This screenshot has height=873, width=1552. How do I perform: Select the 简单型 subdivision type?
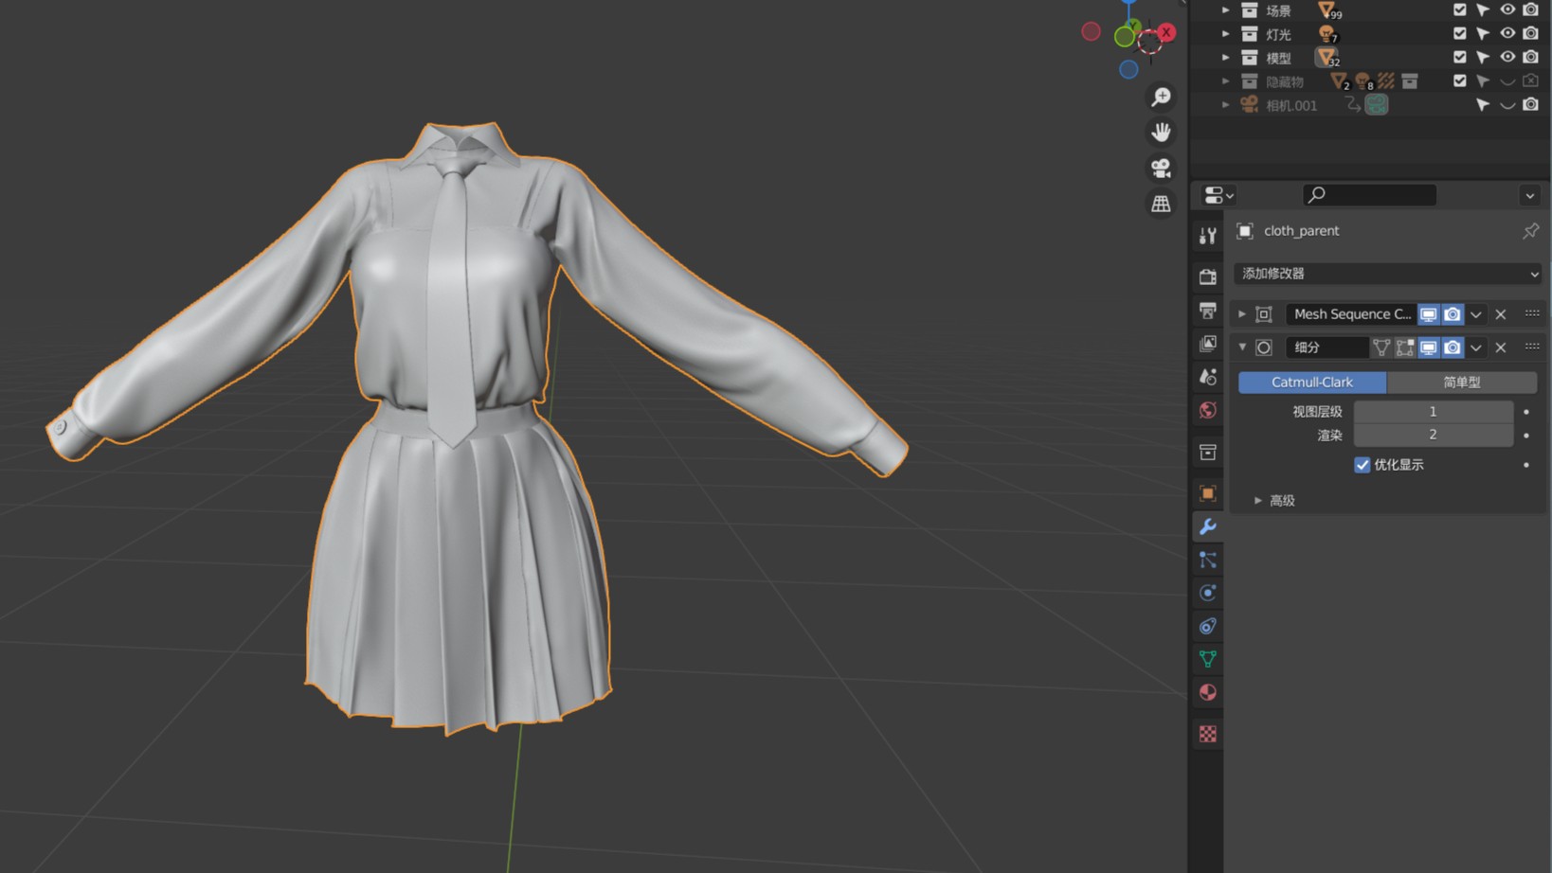[1461, 383]
